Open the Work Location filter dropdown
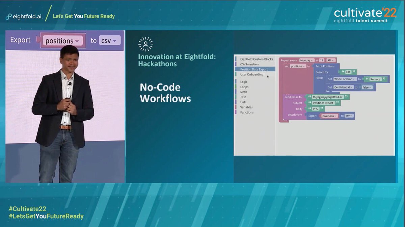The width and height of the screenshot is (405, 227). [x=345, y=79]
